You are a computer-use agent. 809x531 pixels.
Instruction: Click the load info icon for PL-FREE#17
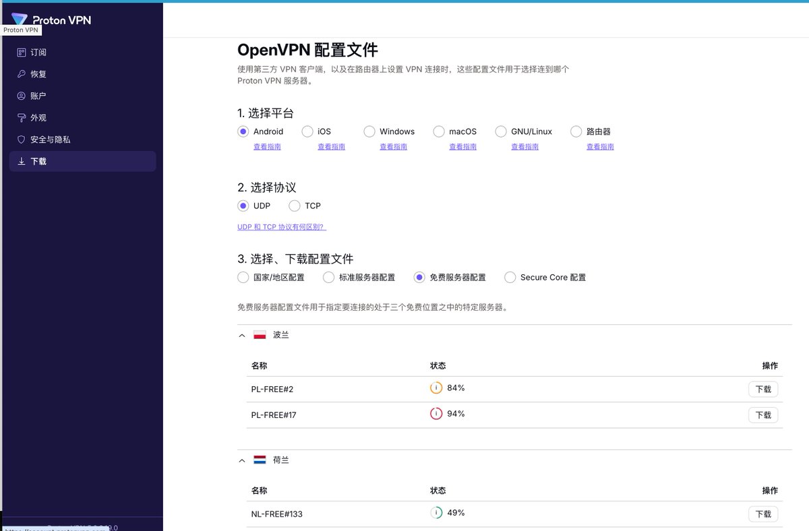point(436,414)
